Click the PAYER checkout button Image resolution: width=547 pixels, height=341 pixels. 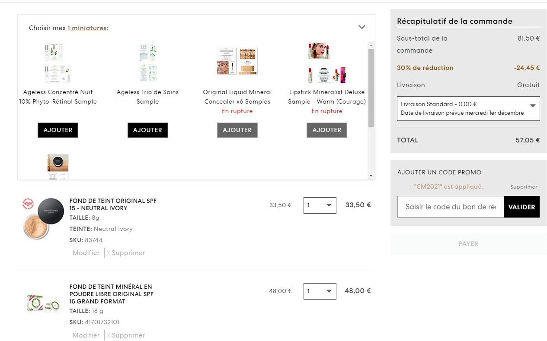click(468, 244)
